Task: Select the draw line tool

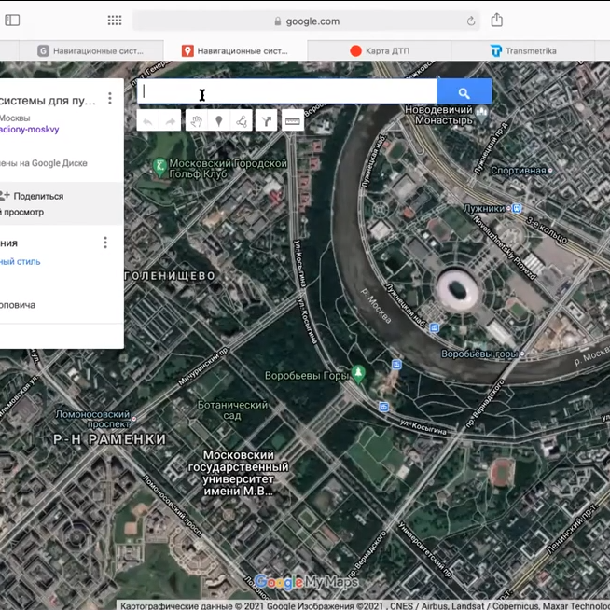Action: pyautogui.click(x=243, y=121)
